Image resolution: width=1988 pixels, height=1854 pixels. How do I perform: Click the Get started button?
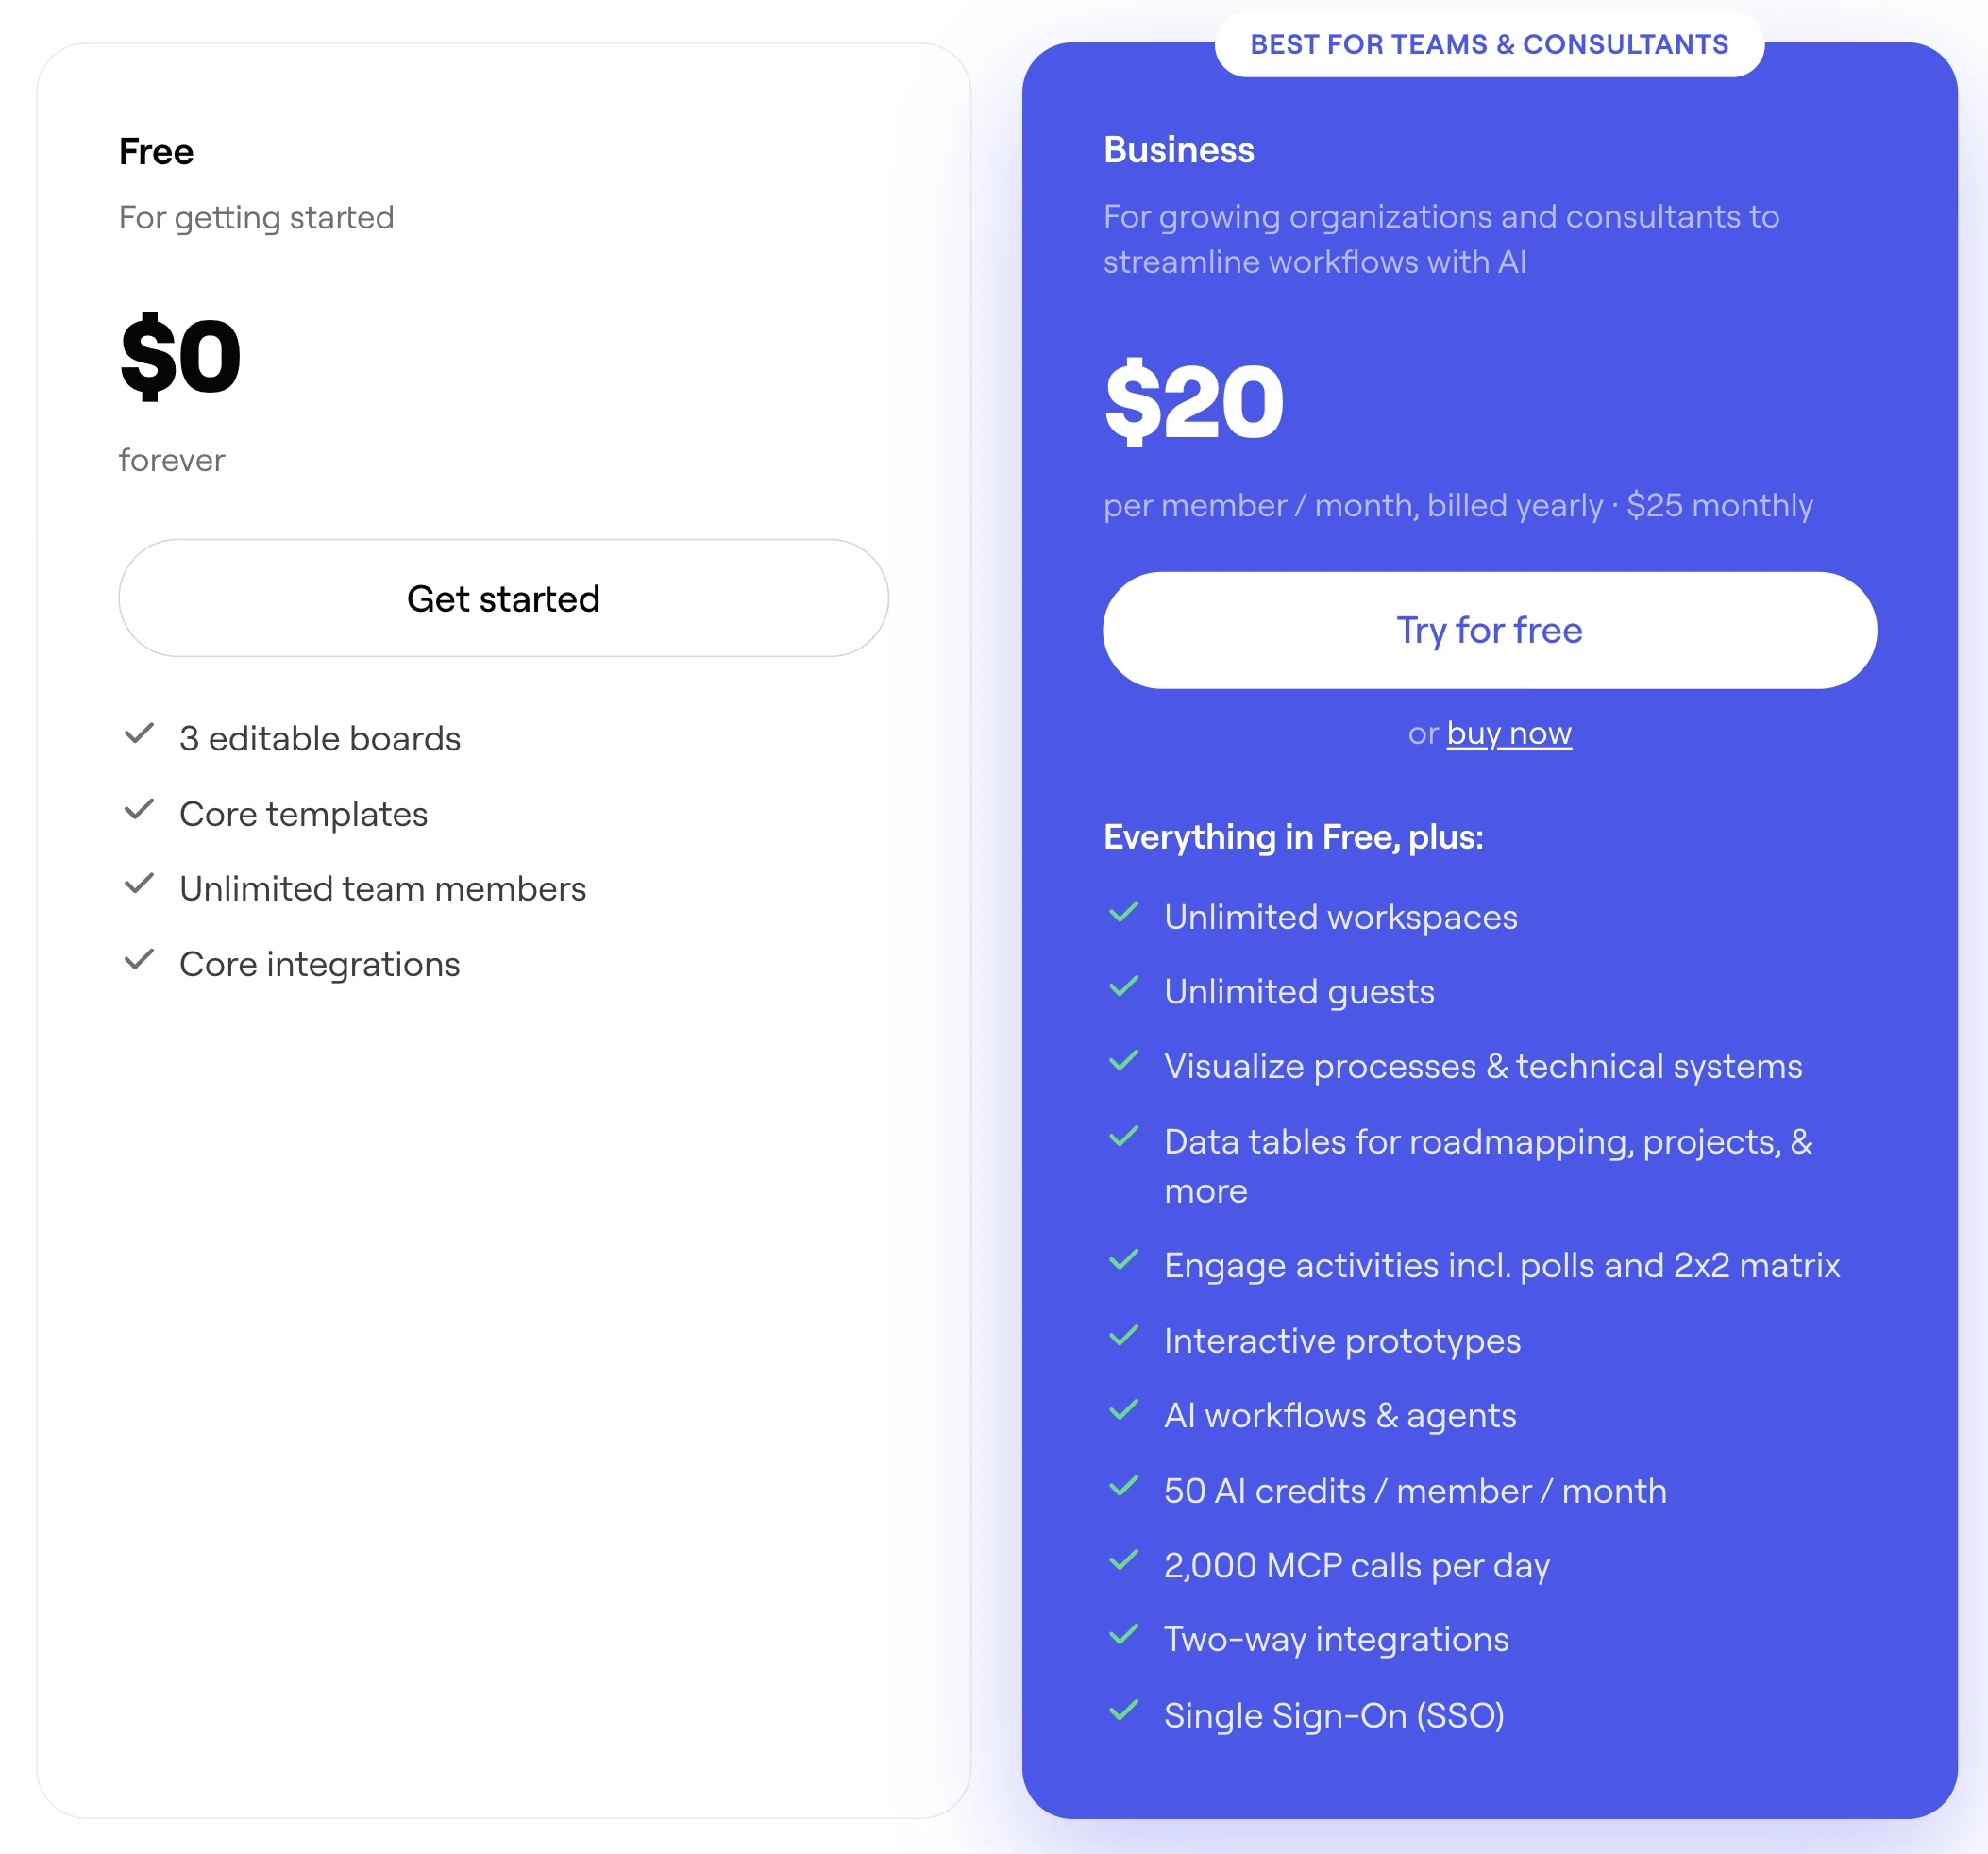pyautogui.click(x=503, y=598)
